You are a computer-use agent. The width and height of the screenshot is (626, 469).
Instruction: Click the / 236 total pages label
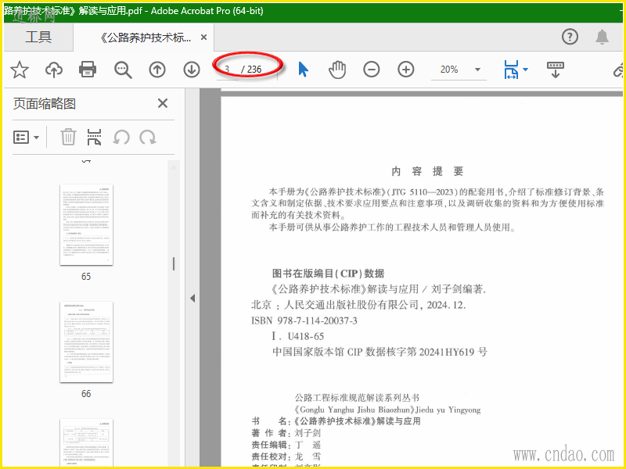coord(251,70)
